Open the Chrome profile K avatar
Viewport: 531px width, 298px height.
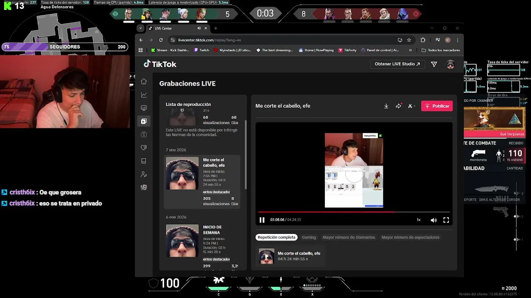coord(448,40)
